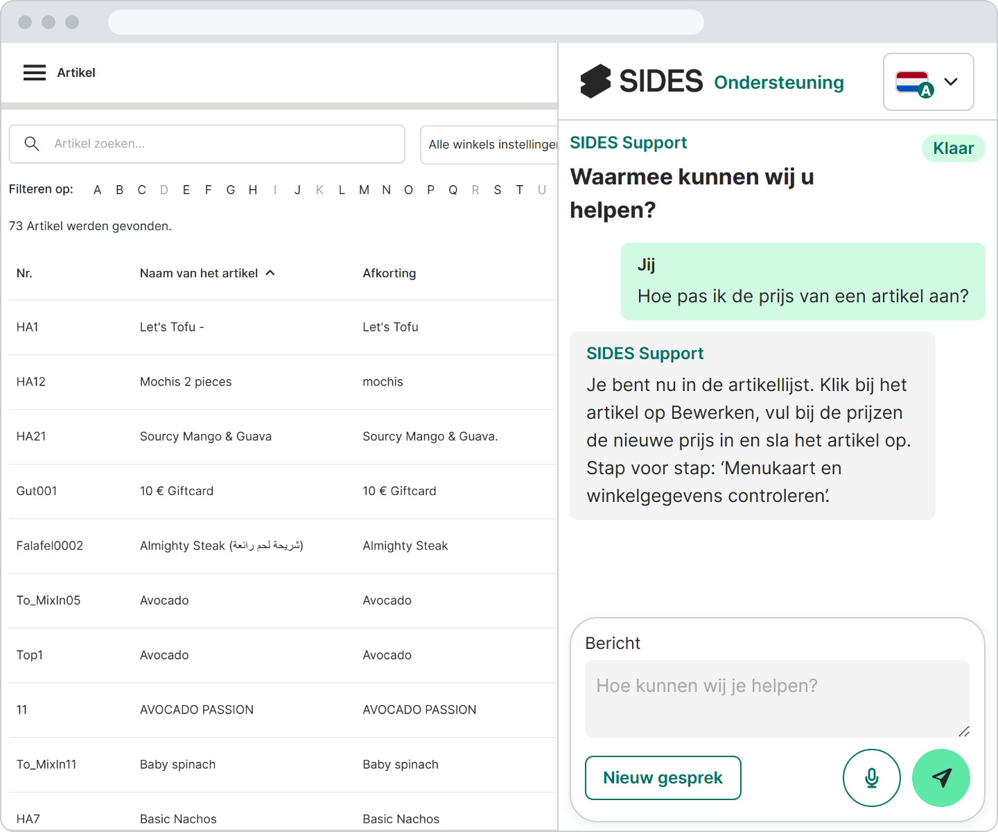Click article number Falafel0002

tap(50, 546)
